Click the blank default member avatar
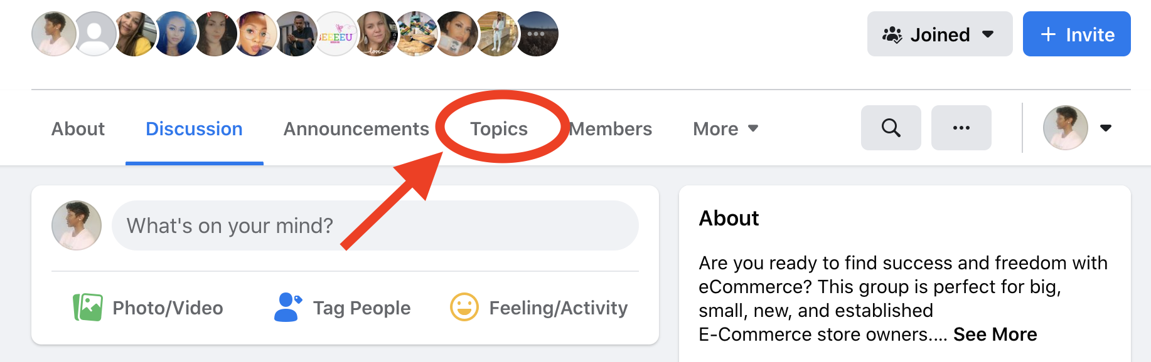Viewport: 1151px width, 362px height. click(95, 34)
